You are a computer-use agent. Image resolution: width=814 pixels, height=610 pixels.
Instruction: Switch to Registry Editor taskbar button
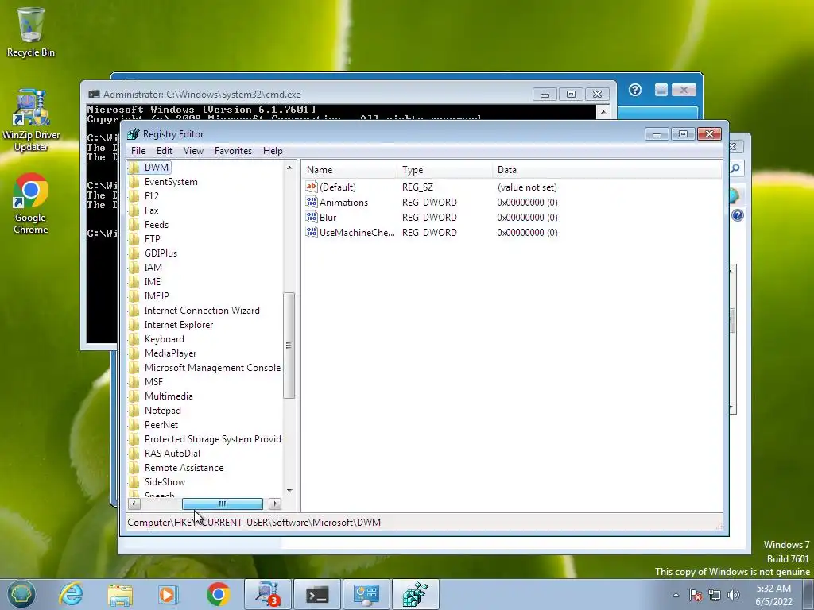pos(415,594)
